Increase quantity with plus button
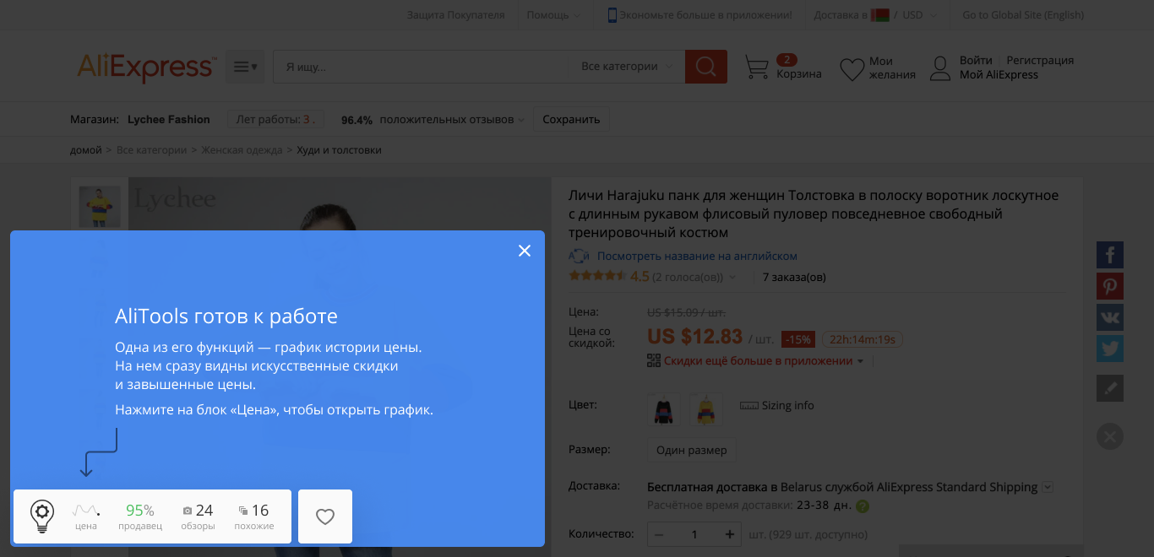 coord(729,535)
